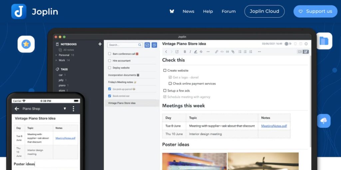Click the Support us button
341x170 pixels.
[x=315, y=11]
